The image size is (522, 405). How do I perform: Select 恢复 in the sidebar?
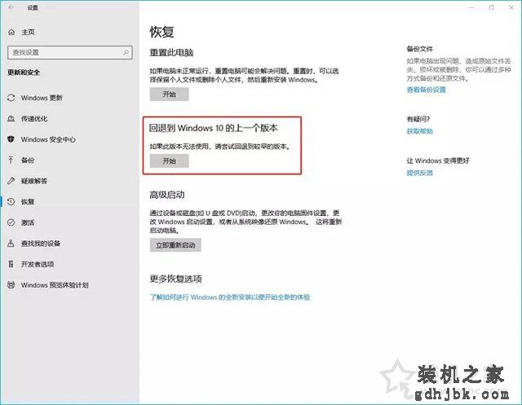28,202
